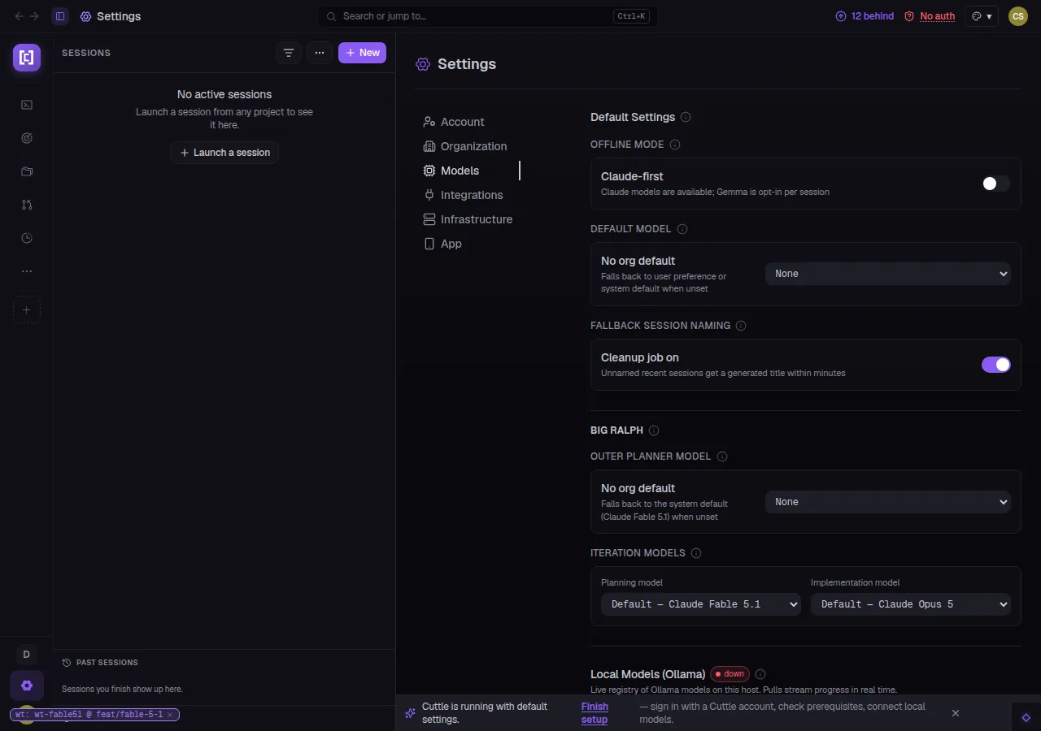1041x731 pixels.
Task: Expand the Implementation model dropdown
Action: [911, 604]
